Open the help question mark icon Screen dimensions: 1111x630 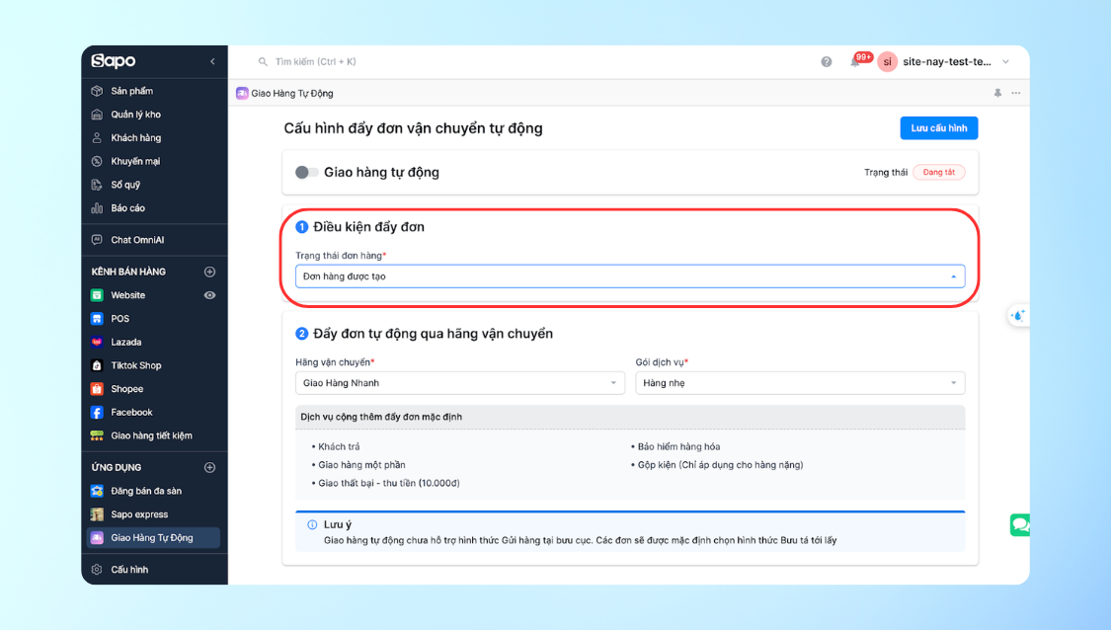click(827, 62)
